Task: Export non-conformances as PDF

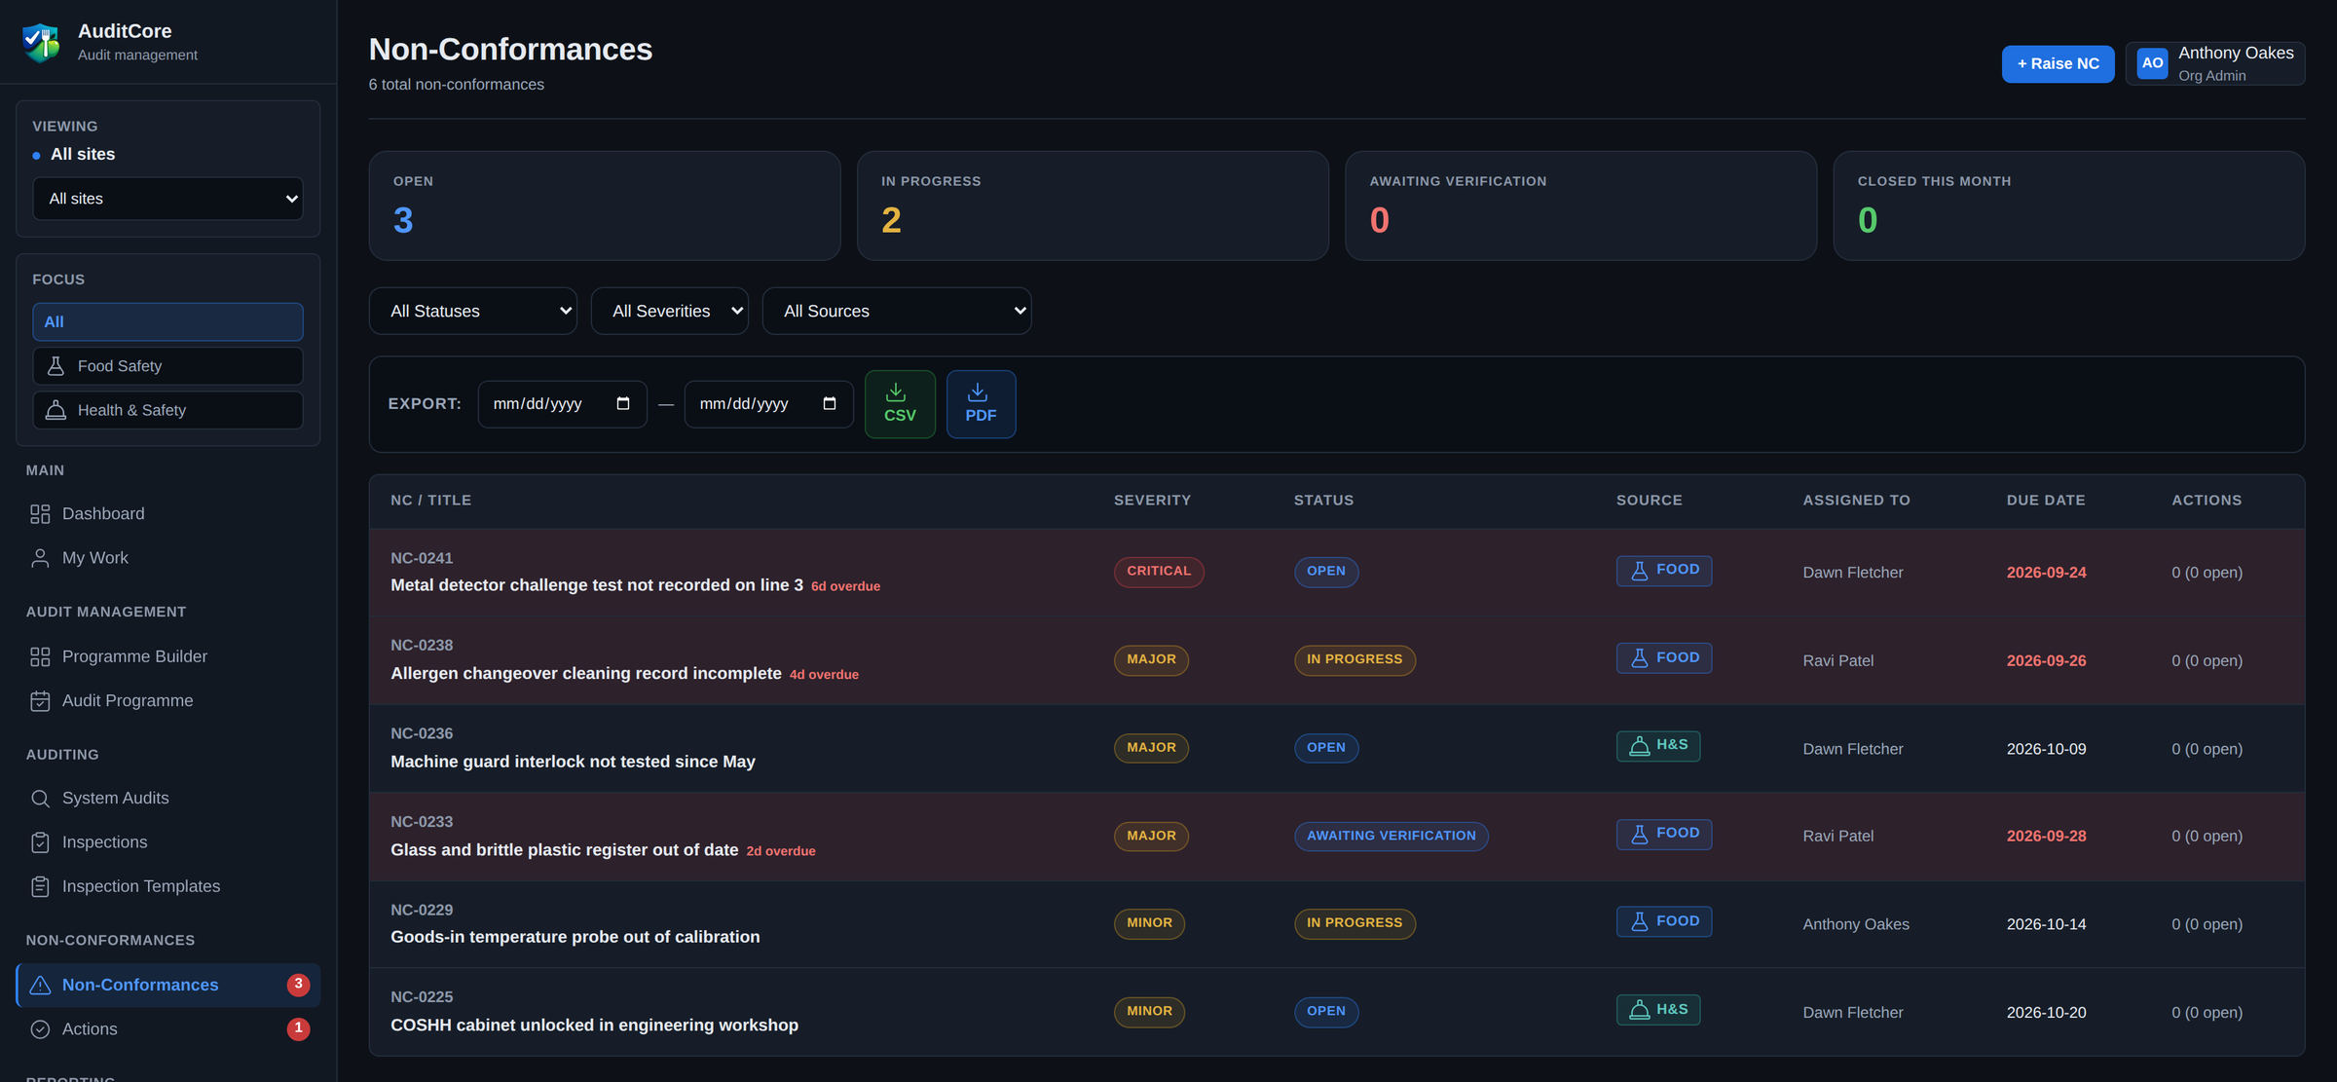Action: 981,404
